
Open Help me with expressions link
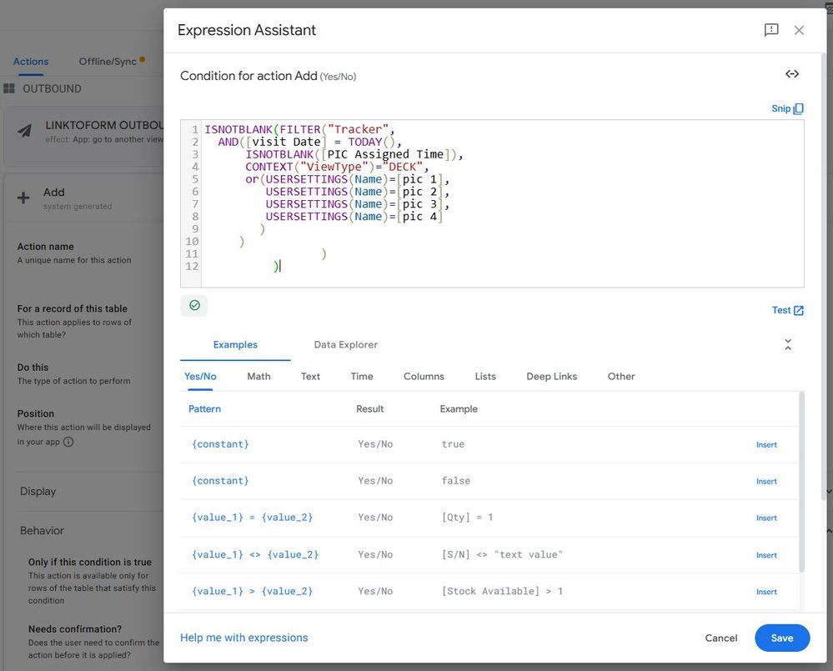click(x=243, y=638)
